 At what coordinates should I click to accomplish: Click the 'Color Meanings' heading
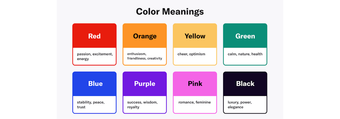coord(170,12)
